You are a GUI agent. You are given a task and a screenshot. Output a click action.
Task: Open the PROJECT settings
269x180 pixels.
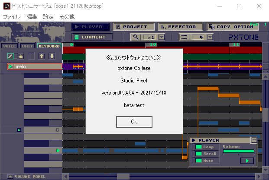pos(134,27)
